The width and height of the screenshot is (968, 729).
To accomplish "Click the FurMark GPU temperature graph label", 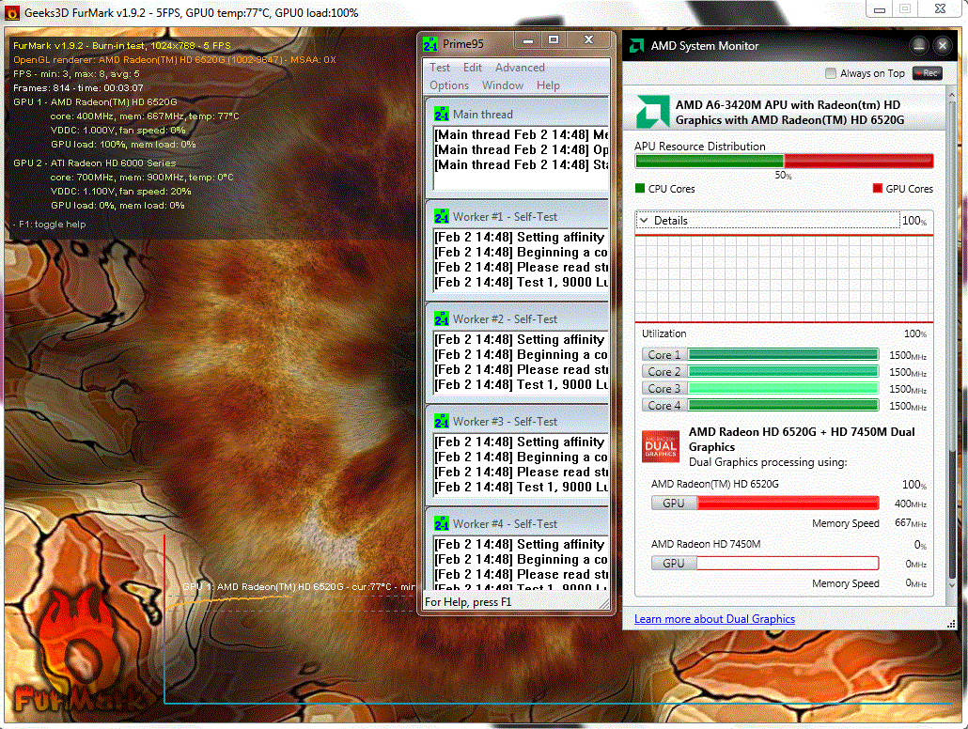I will click(299, 586).
